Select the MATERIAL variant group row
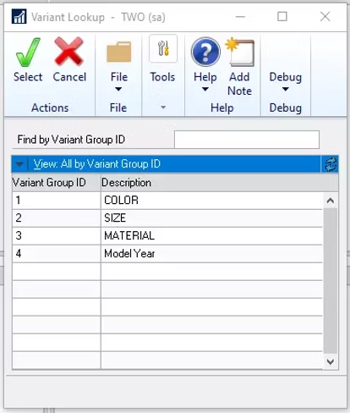The width and height of the screenshot is (350, 413). [167, 236]
